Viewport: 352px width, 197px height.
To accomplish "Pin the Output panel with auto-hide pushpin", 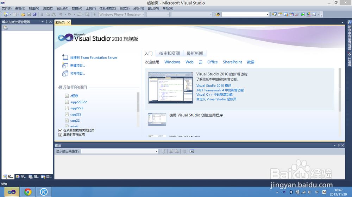I will coord(339,145).
